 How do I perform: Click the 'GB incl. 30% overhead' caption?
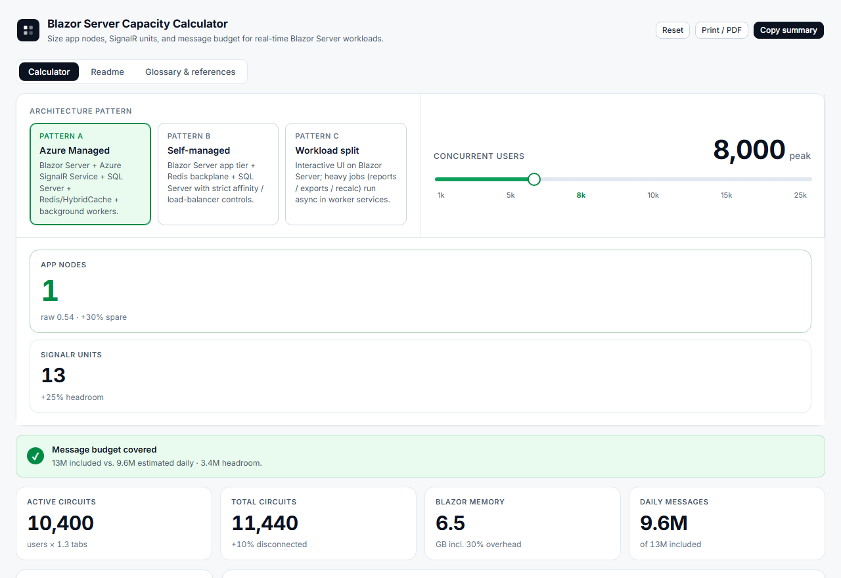[x=478, y=544]
